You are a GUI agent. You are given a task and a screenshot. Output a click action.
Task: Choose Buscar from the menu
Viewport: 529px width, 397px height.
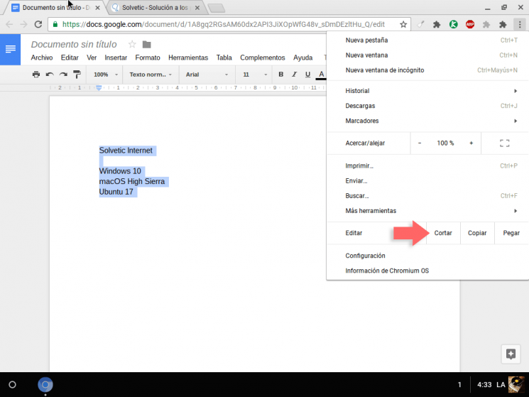tap(427, 195)
